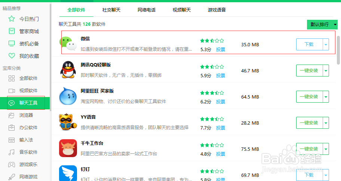Click the grid icon for 全部软件 category
341x181 pixels.
click(x=12, y=78)
